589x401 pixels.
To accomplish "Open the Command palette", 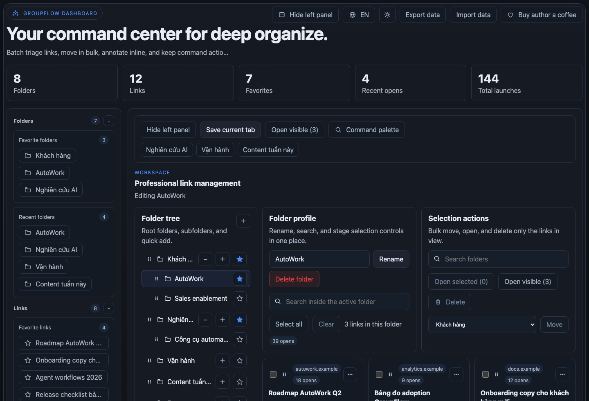I will 366,130.
